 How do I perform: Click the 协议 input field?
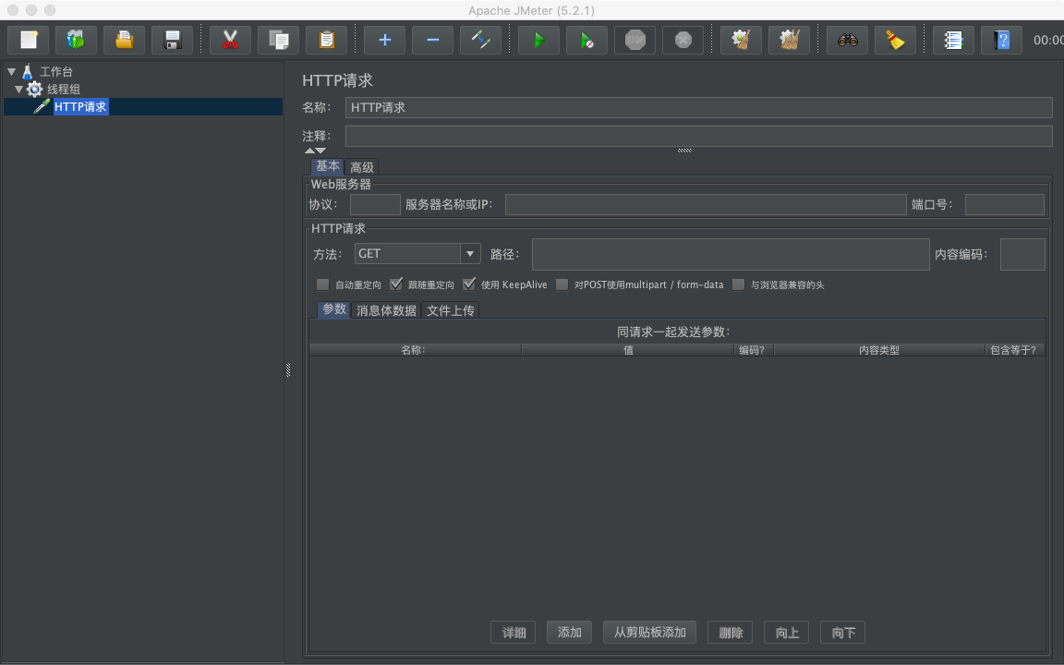[375, 204]
